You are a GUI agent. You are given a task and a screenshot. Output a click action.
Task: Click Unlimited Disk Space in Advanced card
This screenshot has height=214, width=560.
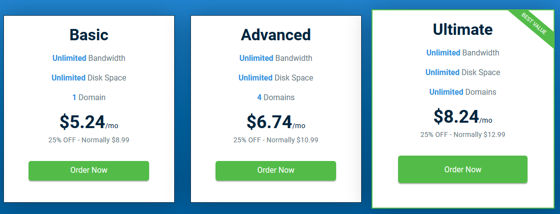(x=276, y=78)
